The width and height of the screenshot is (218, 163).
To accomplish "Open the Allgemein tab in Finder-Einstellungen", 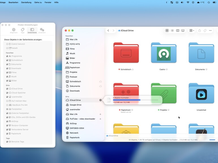I will pos(14,31).
